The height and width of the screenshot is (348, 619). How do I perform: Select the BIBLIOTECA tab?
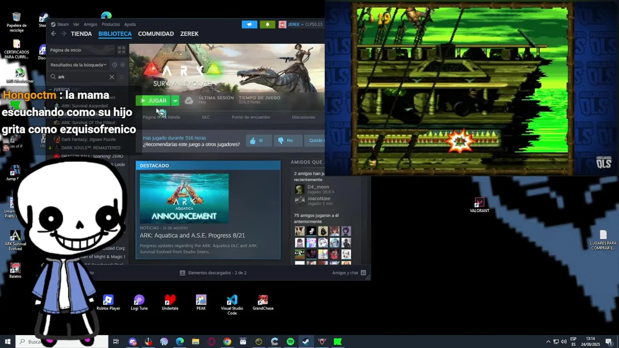point(115,34)
